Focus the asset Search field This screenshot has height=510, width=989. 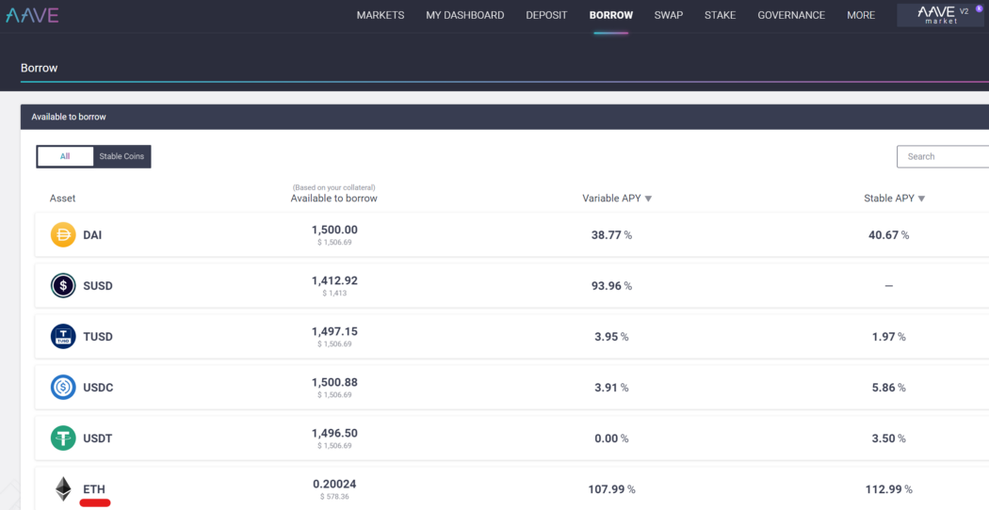943,156
